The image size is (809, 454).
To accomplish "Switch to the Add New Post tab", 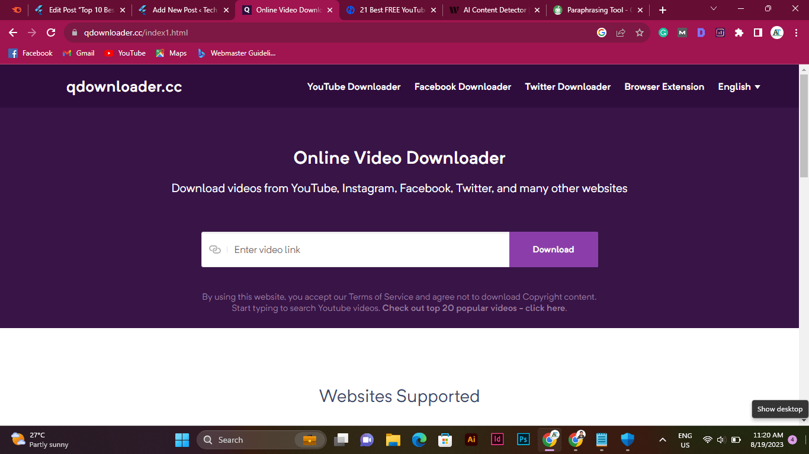I will (x=184, y=10).
